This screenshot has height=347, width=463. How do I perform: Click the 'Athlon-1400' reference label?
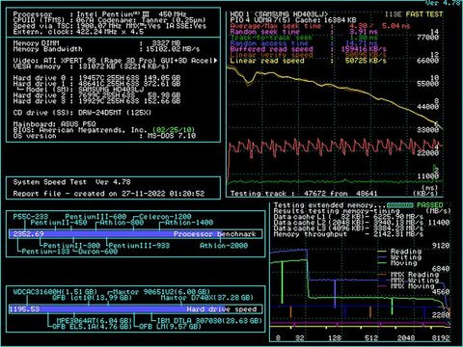pos(189,223)
